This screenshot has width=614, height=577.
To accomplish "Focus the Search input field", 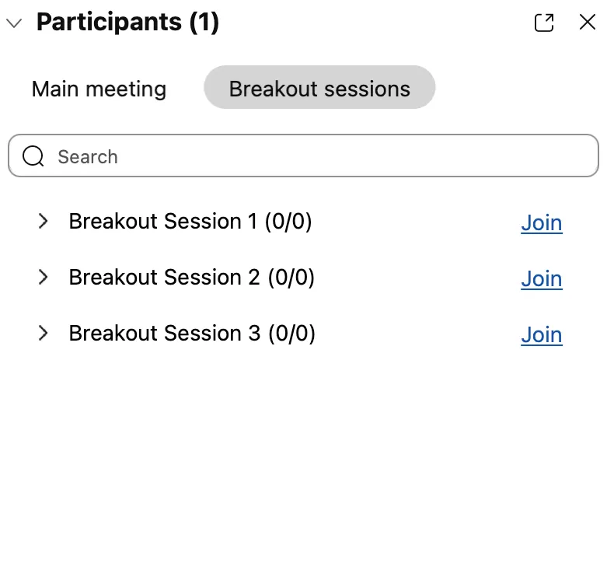I will 311,157.
